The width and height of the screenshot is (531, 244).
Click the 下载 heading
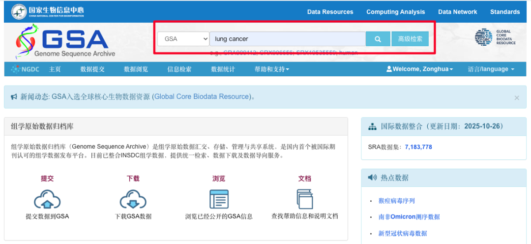click(133, 179)
